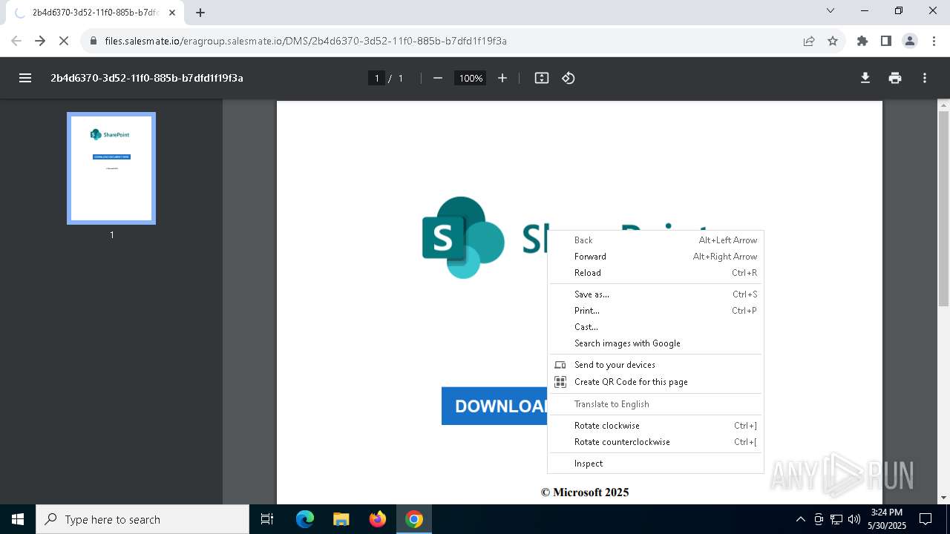
Task: Click the Type here to search box
Action: (142, 519)
